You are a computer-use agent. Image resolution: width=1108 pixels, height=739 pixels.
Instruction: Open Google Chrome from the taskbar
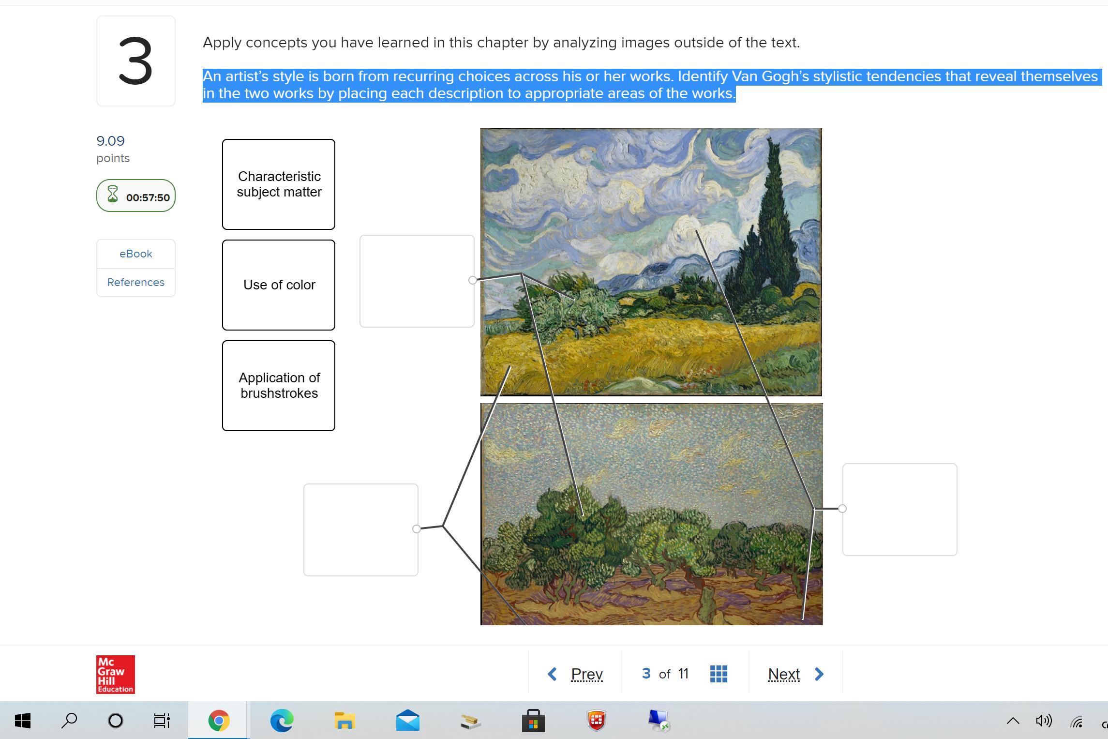[x=219, y=721]
